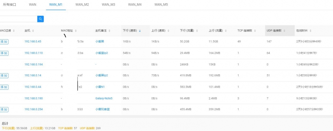333x131 pixels.
Task: Sort by 主机备注 column arrow icon
Action: coord(109,31)
